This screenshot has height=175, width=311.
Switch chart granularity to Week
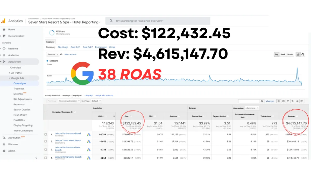point(283,54)
